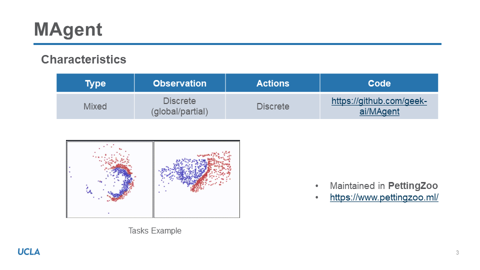Open the pettingzoo.ml website link
Image resolution: width=480 pixels, height=270 pixels.
coord(384,197)
